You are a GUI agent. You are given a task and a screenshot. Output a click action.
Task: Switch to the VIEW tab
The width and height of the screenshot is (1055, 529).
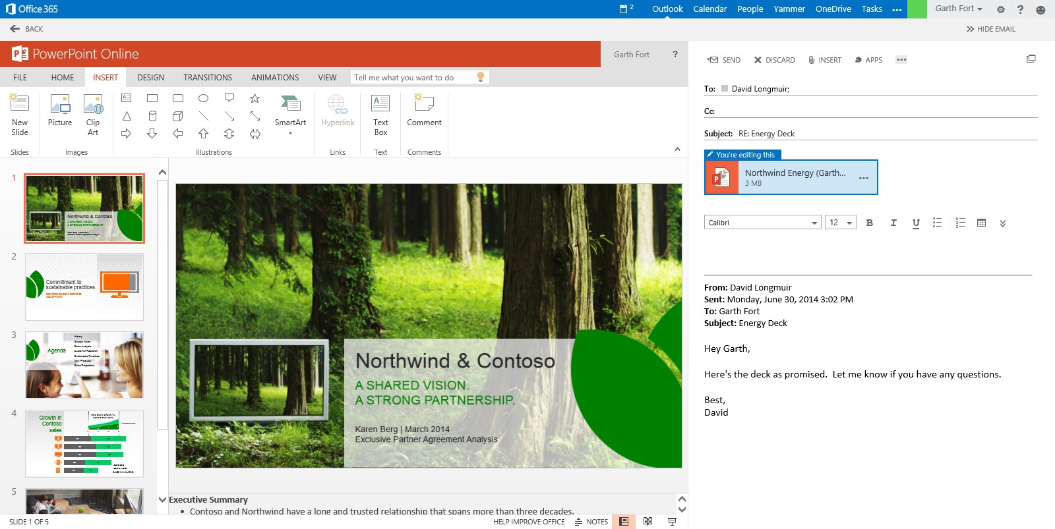[x=327, y=77]
